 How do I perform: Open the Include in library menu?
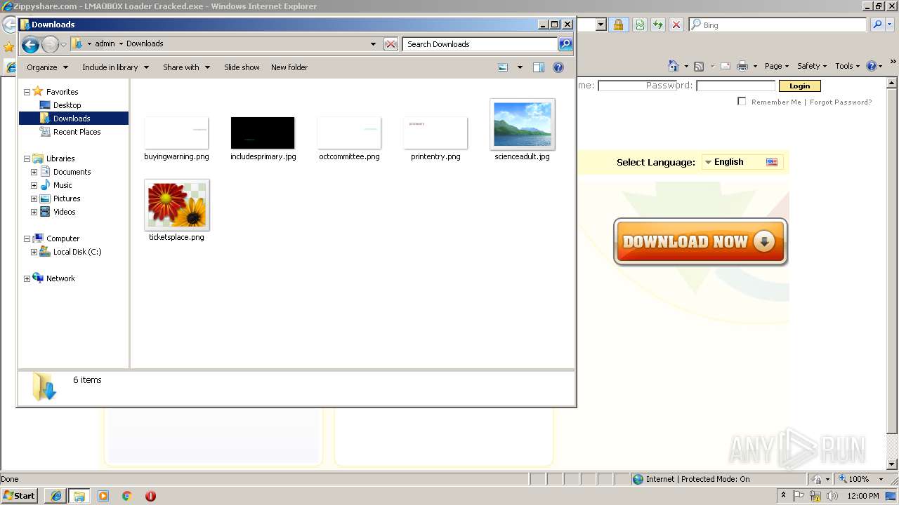pos(116,67)
